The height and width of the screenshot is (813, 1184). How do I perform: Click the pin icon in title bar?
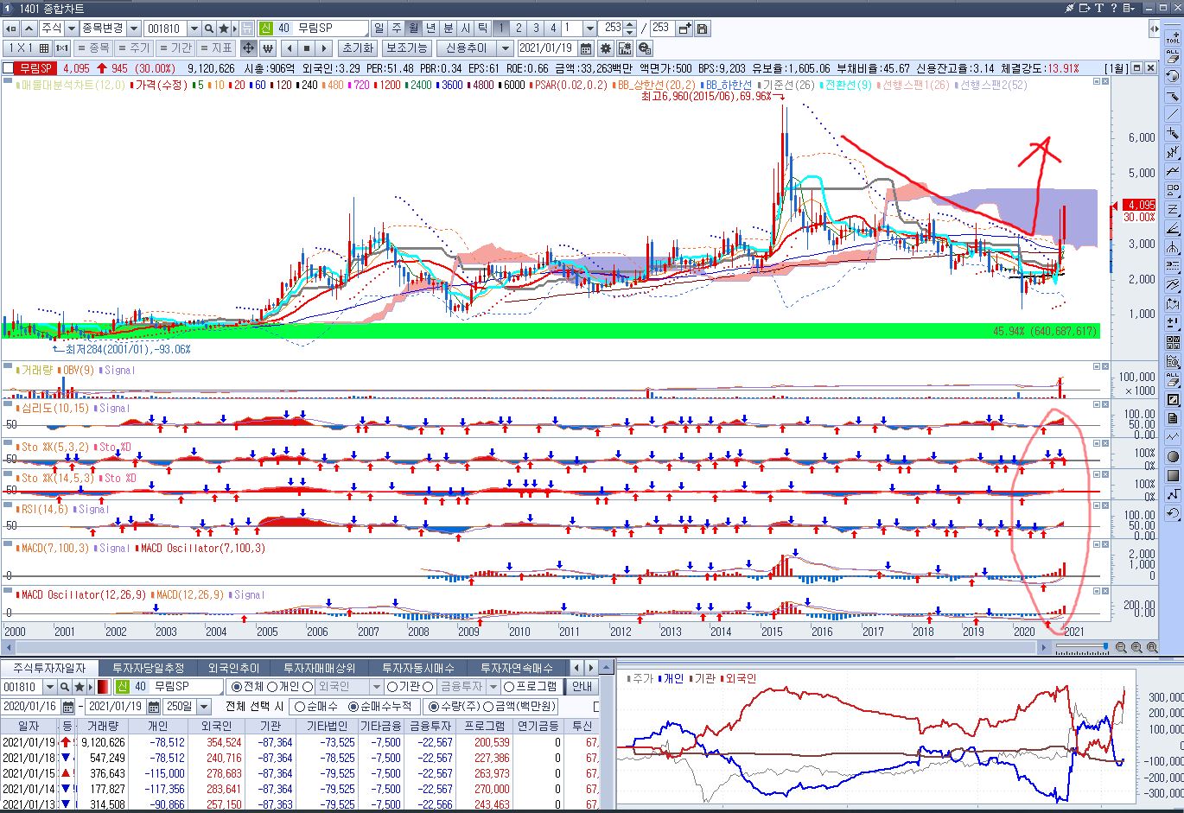(x=1070, y=8)
